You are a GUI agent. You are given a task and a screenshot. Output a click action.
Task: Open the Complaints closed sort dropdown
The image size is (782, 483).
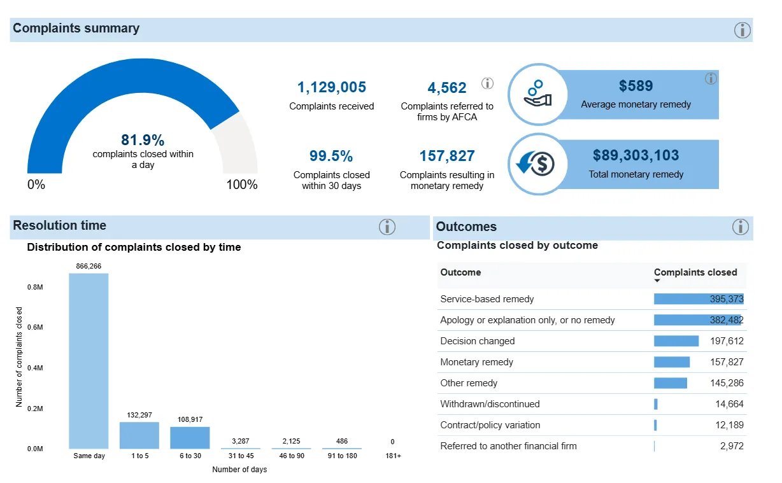[x=657, y=280]
